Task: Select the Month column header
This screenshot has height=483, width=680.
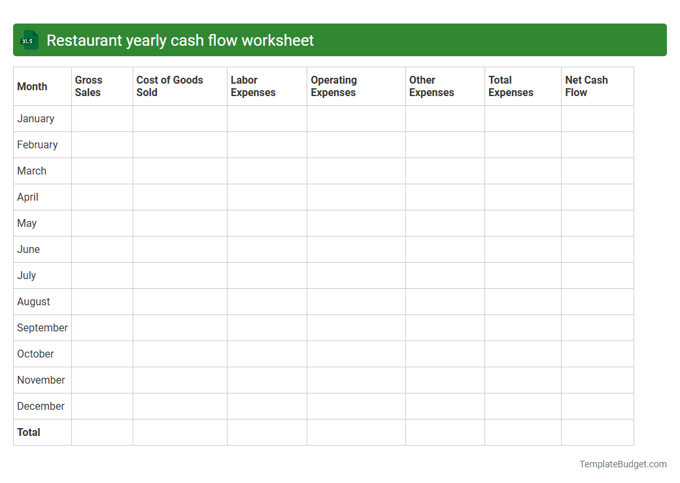Action: [32, 86]
